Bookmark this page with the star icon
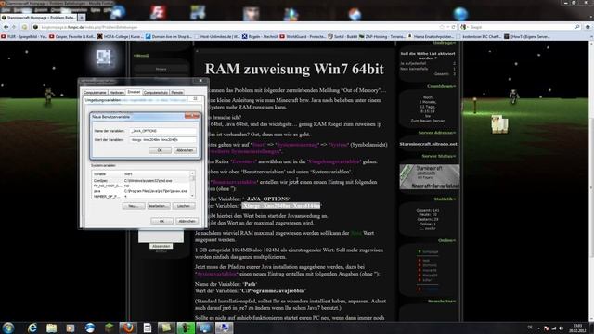594x334 pixels. [x=442, y=27]
